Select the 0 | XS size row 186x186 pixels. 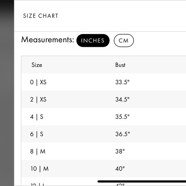tap(104, 82)
